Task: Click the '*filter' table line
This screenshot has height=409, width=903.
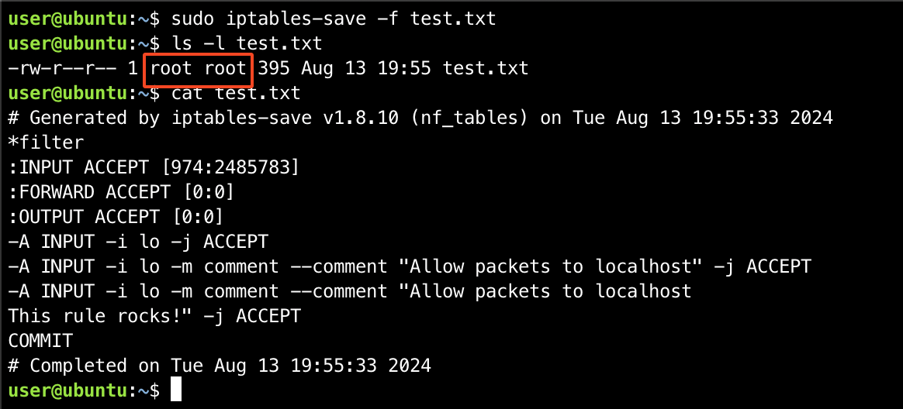Action: (46, 143)
